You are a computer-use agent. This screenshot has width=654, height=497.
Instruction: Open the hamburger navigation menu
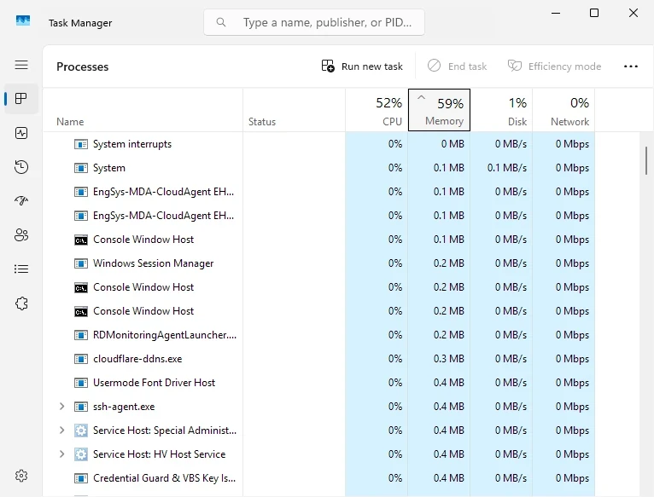[x=21, y=65]
